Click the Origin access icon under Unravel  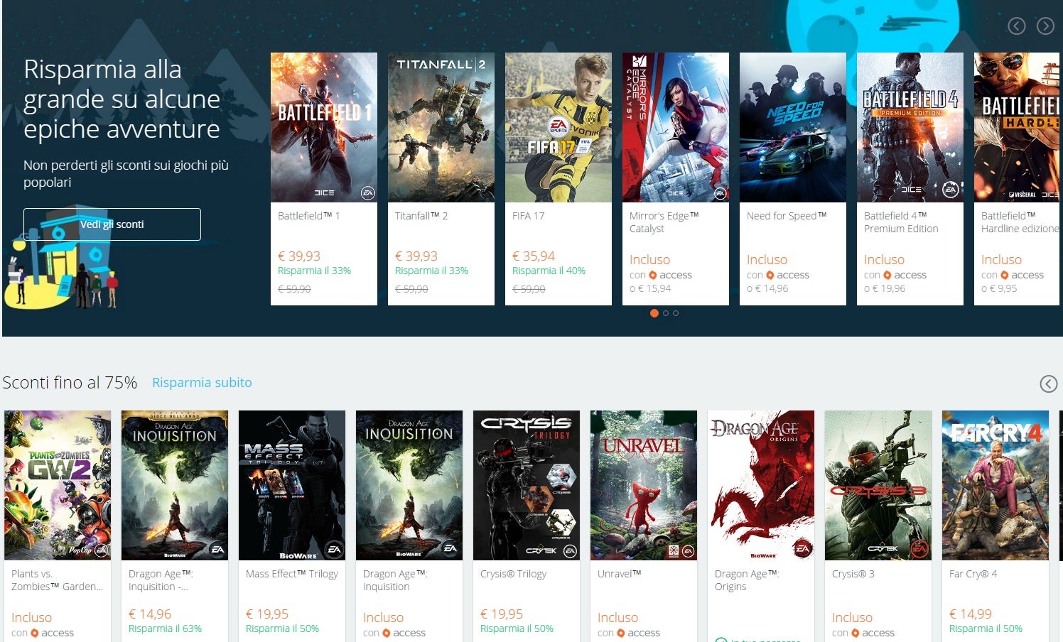(x=621, y=633)
